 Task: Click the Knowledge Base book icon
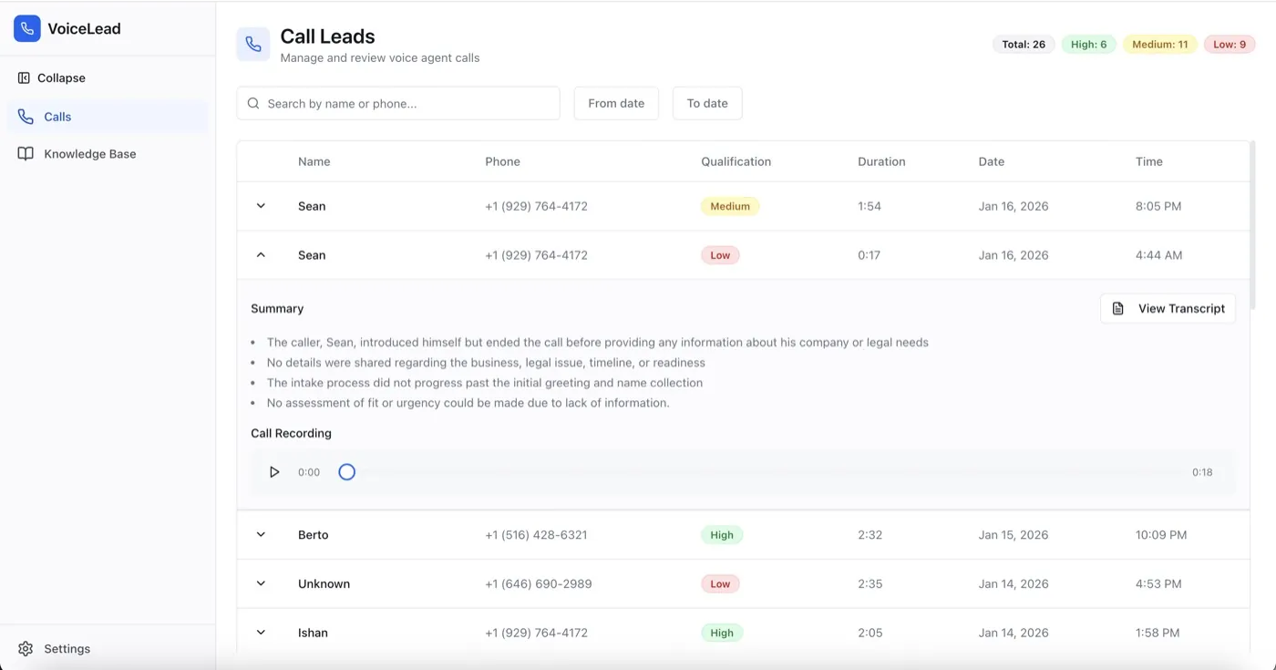tap(26, 154)
